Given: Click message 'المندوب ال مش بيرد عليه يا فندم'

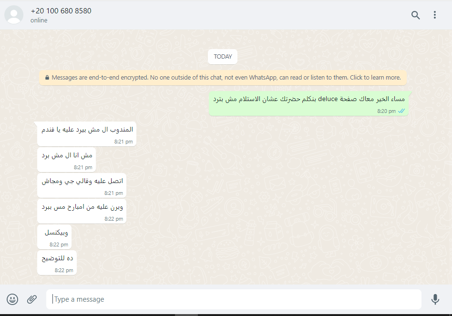Looking at the screenshot, I should point(88,130).
